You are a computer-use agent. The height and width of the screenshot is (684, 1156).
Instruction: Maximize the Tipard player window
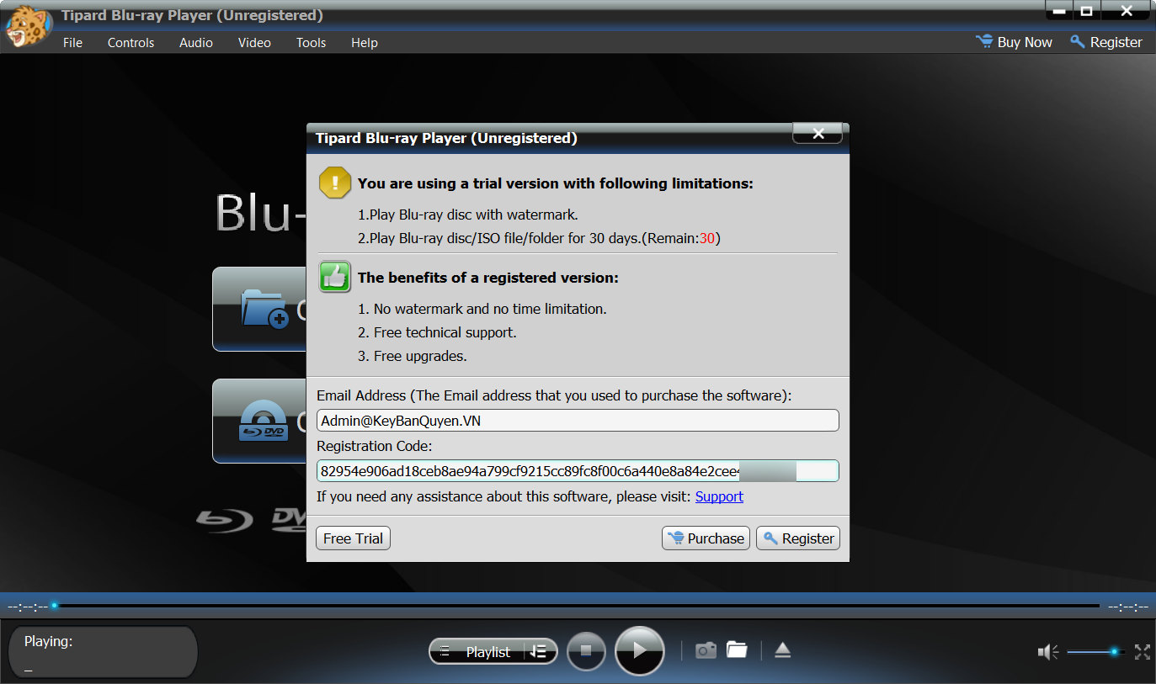(x=1086, y=11)
